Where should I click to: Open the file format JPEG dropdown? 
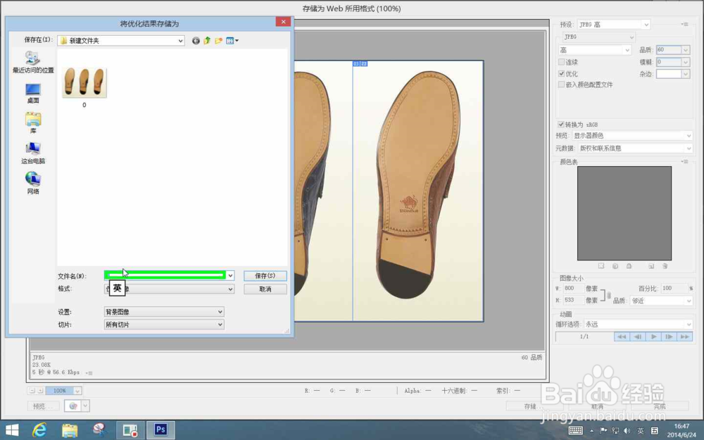coord(598,37)
